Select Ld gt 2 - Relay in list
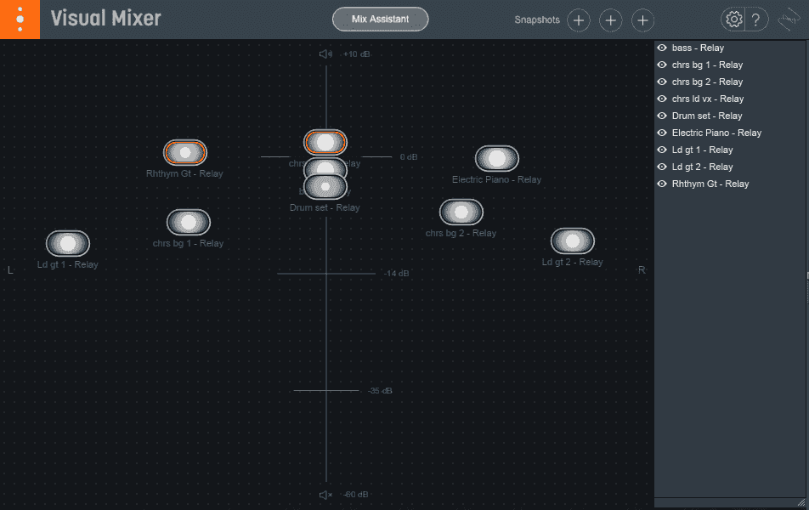This screenshot has width=809, height=510. (x=702, y=167)
